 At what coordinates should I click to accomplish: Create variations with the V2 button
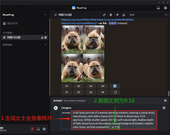pyautogui.click(x=78, y=92)
